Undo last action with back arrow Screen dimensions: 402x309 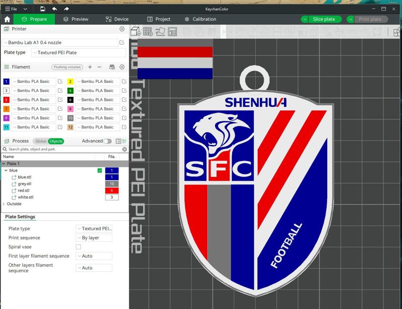pyautogui.click(x=55, y=9)
